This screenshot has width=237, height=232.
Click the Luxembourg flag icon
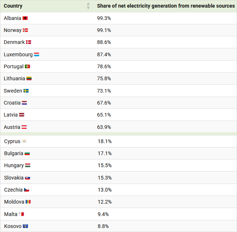click(37, 54)
